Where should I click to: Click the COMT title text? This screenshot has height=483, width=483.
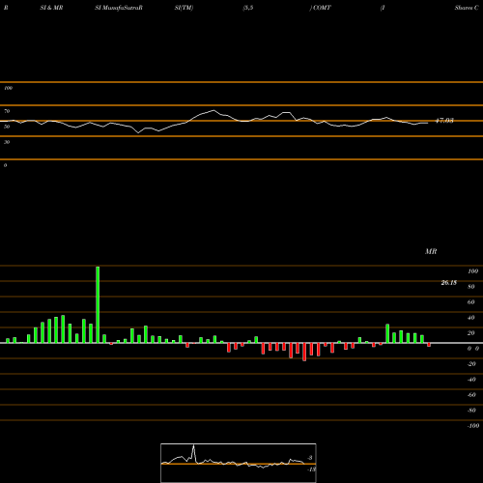322,8
